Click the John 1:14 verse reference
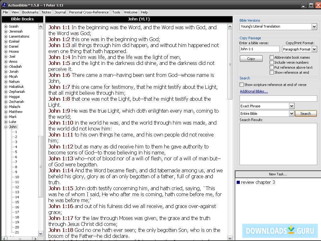The width and height of the screenshot is (321, 241). pyautogui.click(x=61, y=170)
